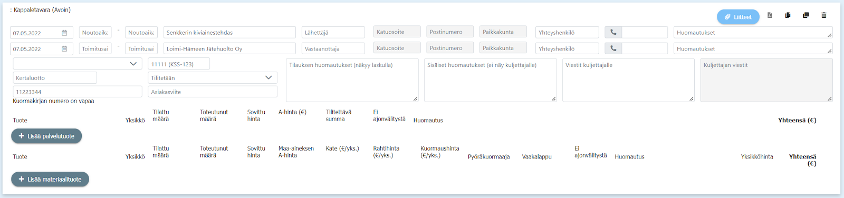Screen dimensions: 844x198
Task: Click the Senkkerin kiviainestehdas pickup field
Action: [x=229, y=33]
